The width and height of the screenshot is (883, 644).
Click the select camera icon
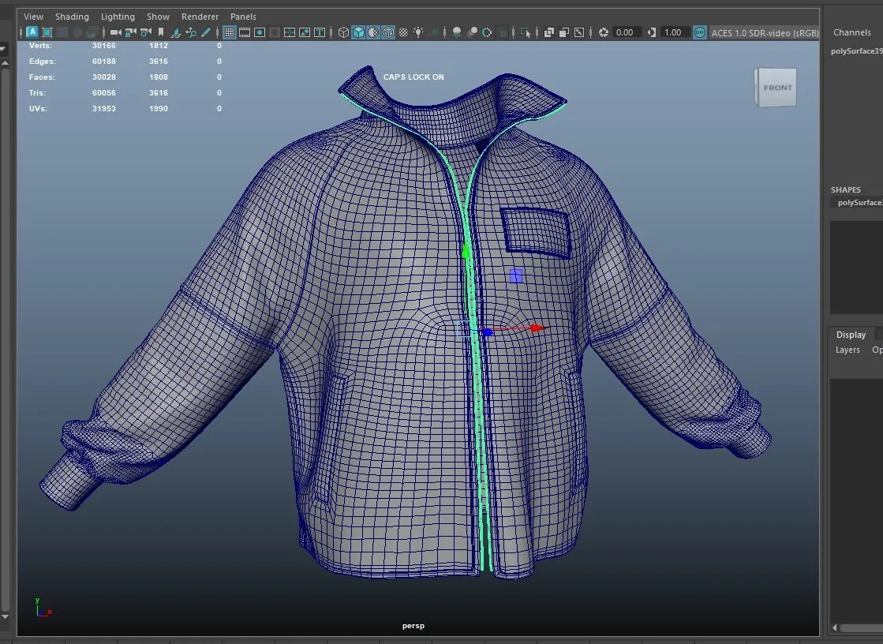(x=115, y=32)
